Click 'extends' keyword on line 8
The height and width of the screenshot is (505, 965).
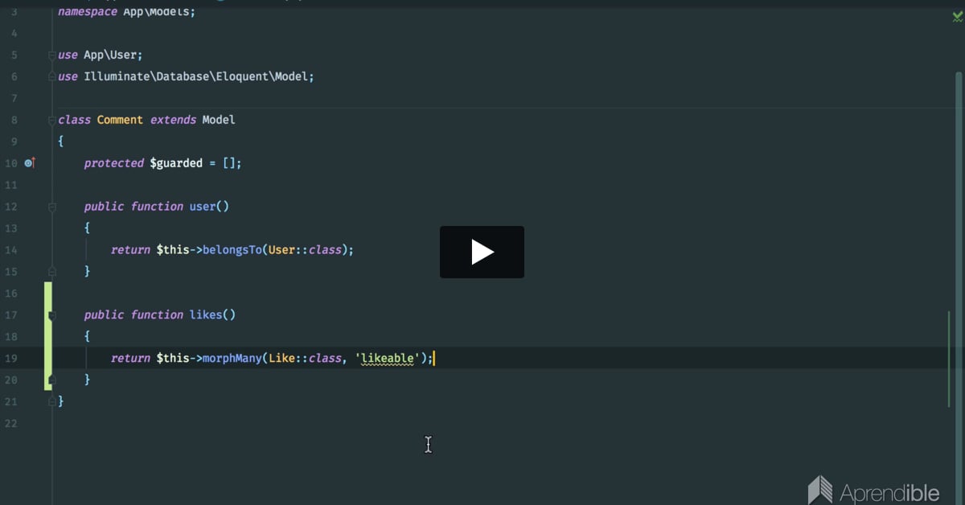click(173, 120)
